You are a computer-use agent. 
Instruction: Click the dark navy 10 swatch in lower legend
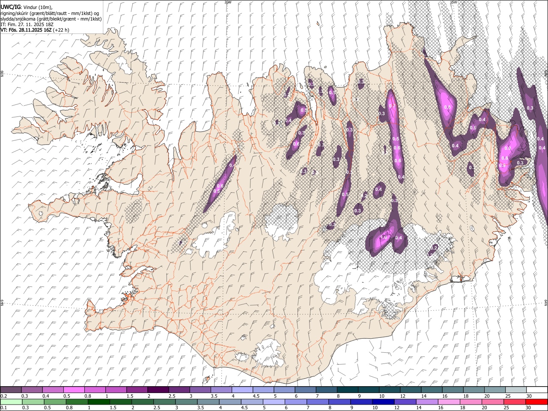click(x=382, y=402)
